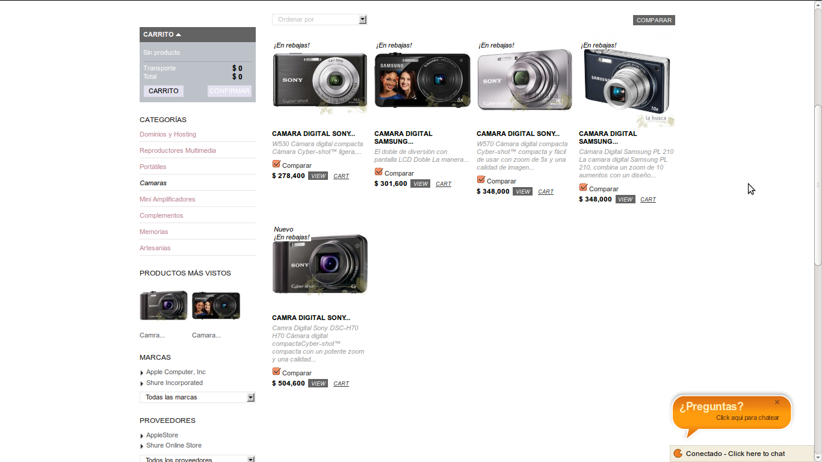This screenshot has width=822, height=462.
Task: Open the Ordenar por sorting dropdown
Action: tap(320, 20)
